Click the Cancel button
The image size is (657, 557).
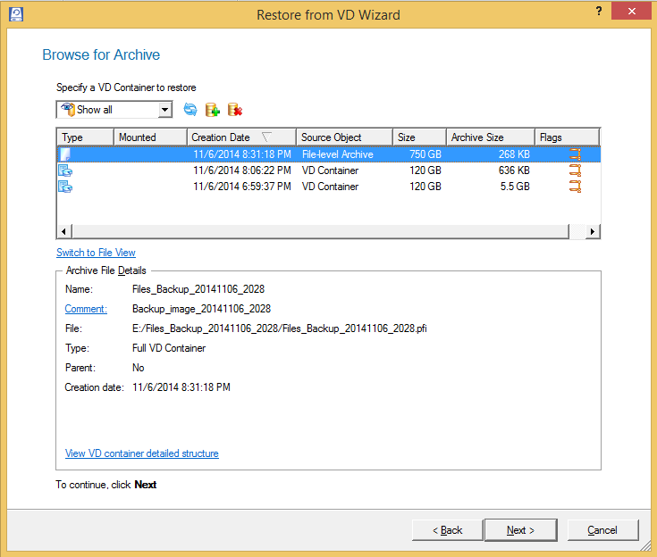[x=602, y=530]
